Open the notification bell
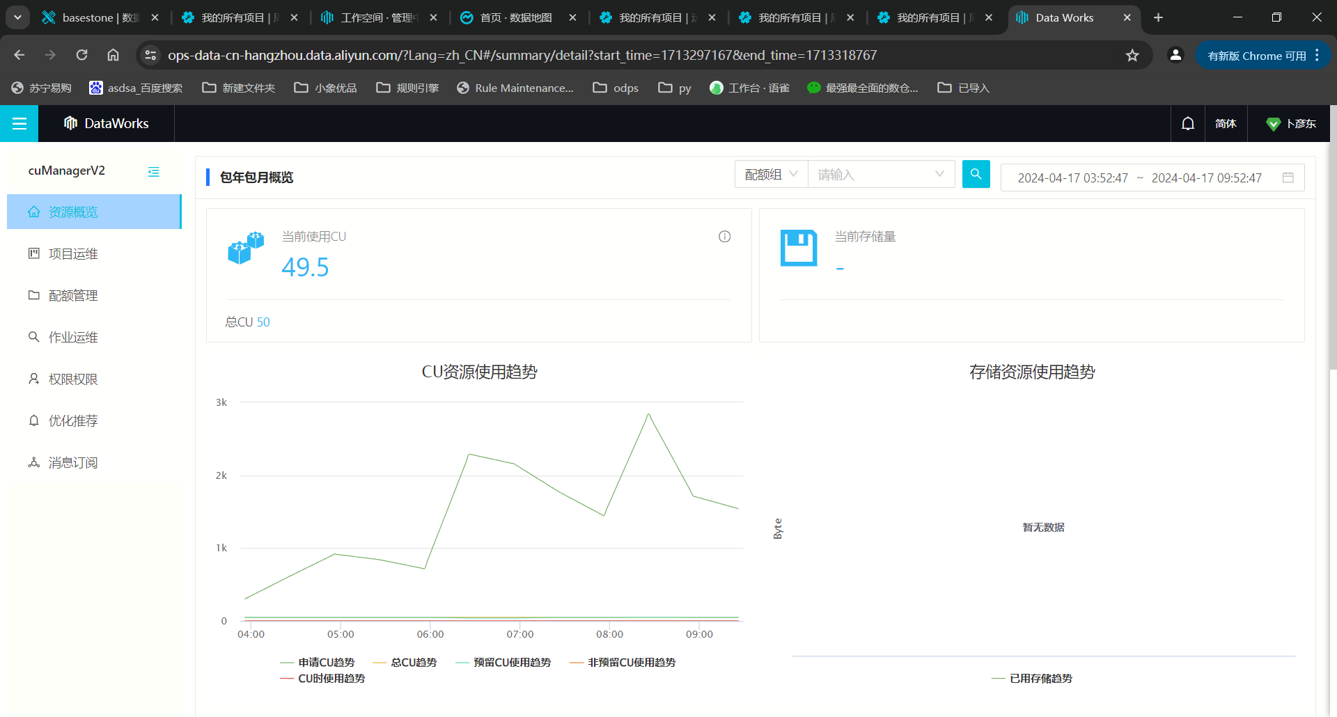1337x717 pixels. 1188,123
